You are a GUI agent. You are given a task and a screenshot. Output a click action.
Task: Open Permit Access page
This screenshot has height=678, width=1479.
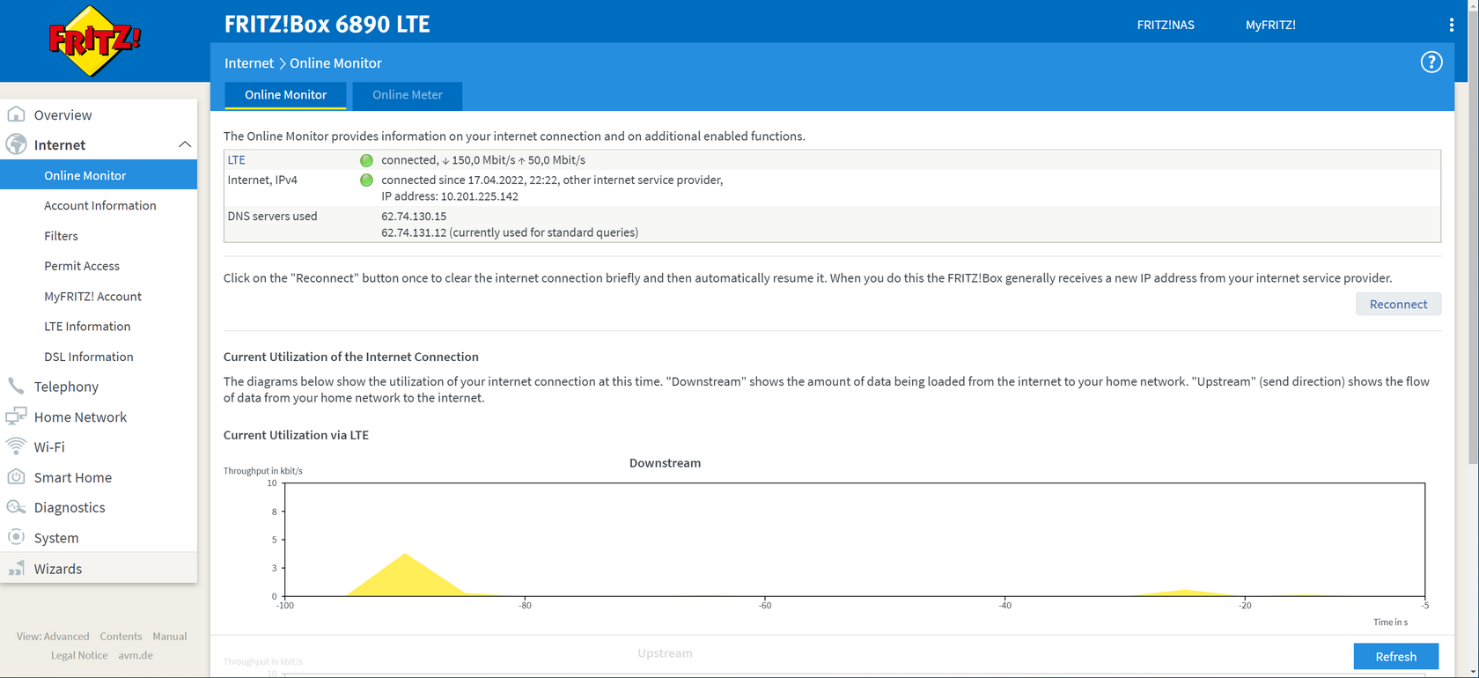pos(82,266)
